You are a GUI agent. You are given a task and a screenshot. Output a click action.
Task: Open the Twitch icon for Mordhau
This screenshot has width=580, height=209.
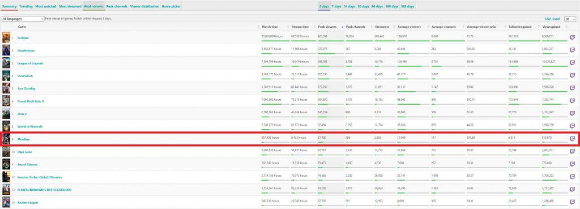572,139
